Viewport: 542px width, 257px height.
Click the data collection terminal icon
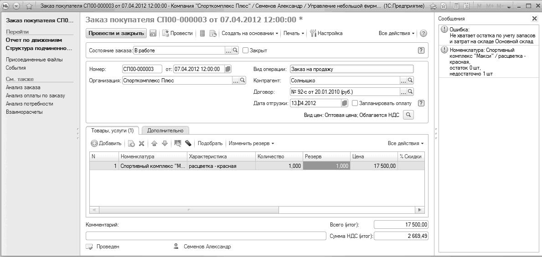(188, 143)
